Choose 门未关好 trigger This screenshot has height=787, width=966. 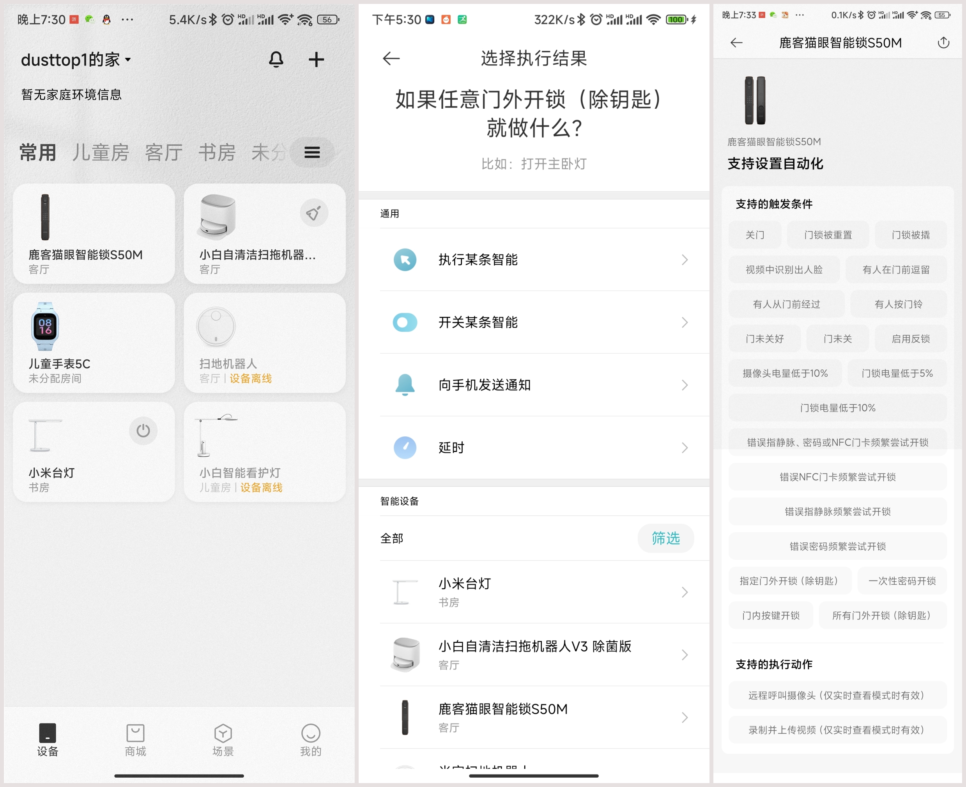(x=764, y=339)
